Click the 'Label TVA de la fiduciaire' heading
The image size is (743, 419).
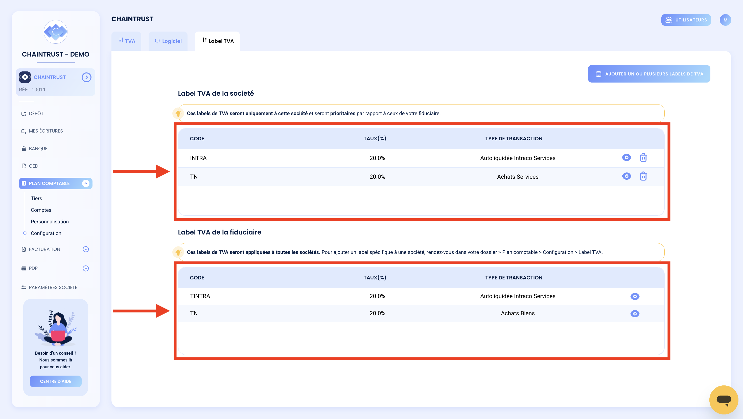click(x=220, y=232)
